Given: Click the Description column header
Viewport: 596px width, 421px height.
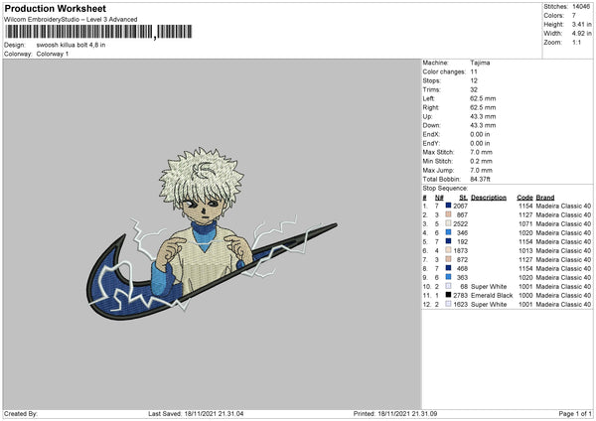Looking at the screenshot, I should pyautogui.click(x=489, y=198).
